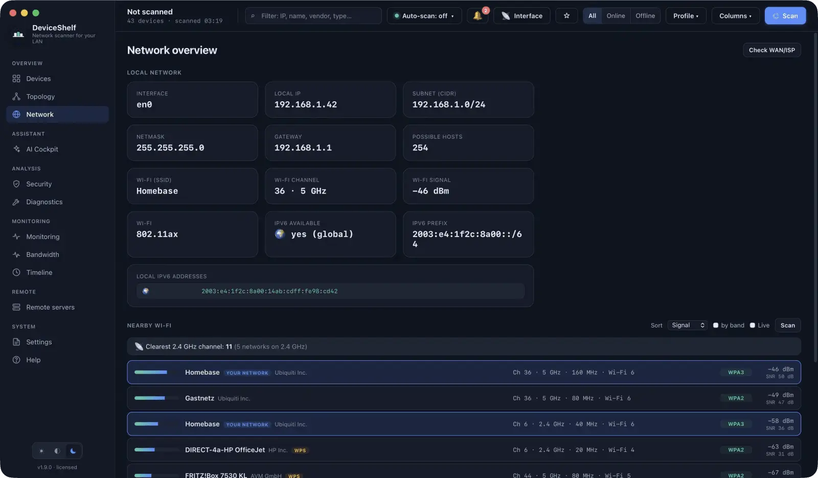Go to Bandwidth page label

[42, 255]
